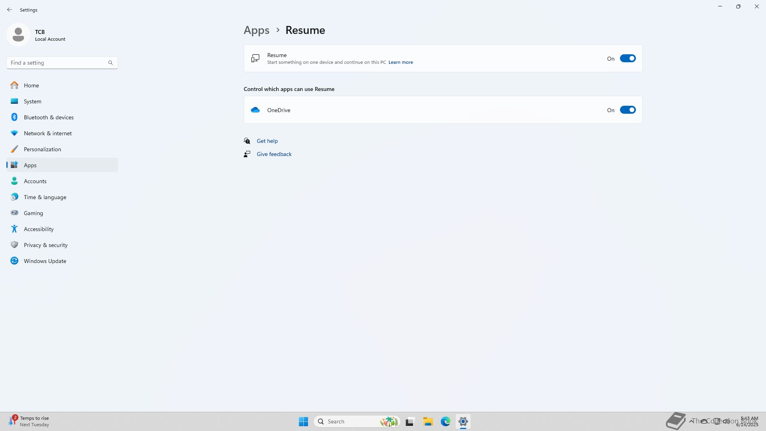This screenshot has height=431, width=766.
Task: Click the back arrow in Settings
Action: (x=10, y=10)
